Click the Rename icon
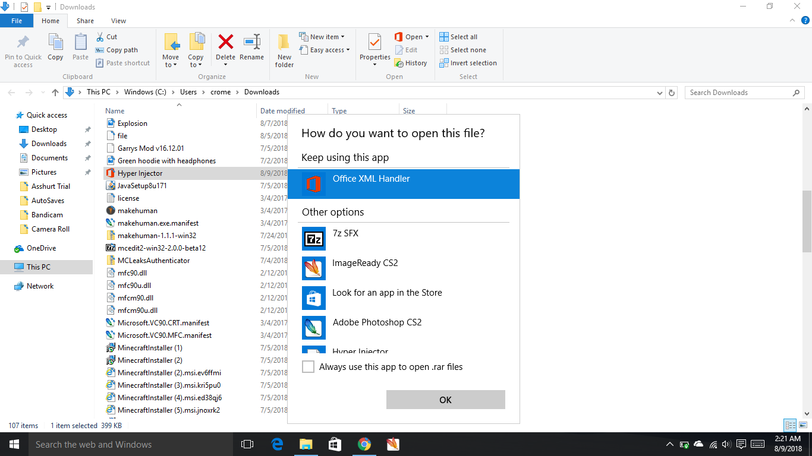 point(252,42)
